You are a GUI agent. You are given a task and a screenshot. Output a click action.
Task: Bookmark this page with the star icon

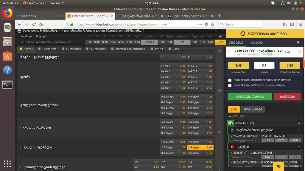point(213,24)
